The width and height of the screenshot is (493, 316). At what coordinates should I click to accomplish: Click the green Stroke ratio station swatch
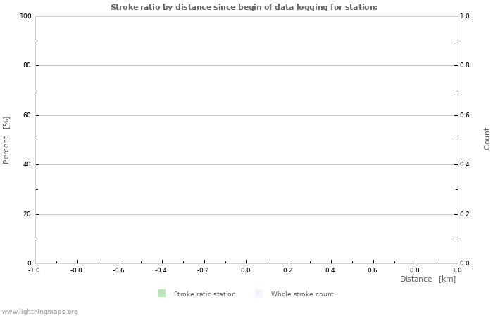point(161,294)
